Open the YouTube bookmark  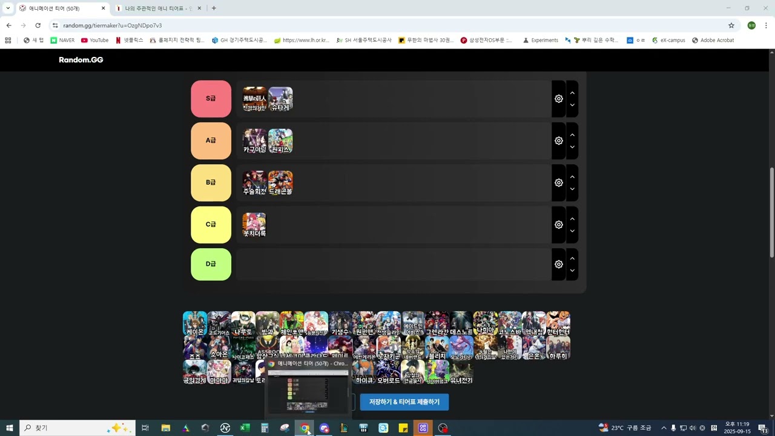click(x=94, y=41)
